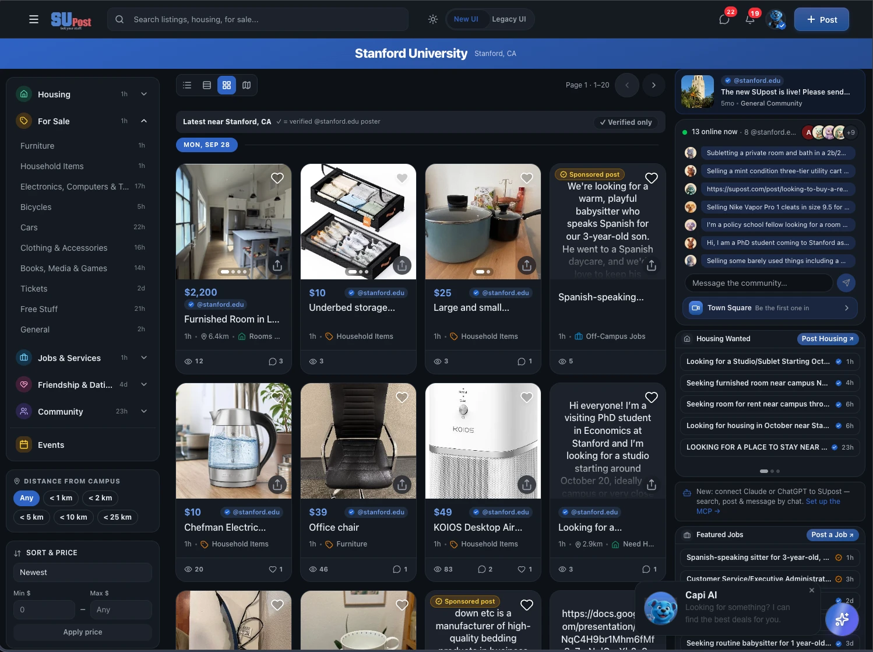Click the Post a Job link
Image resolution: width=873 pixels, height=652 pixels.
tap(832, 535)
